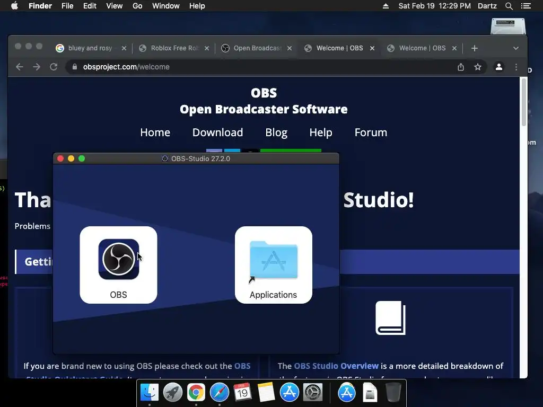Expand the Chrome tab search chevron
This screenshot has height=407, width=543.
tap(515, 48)
